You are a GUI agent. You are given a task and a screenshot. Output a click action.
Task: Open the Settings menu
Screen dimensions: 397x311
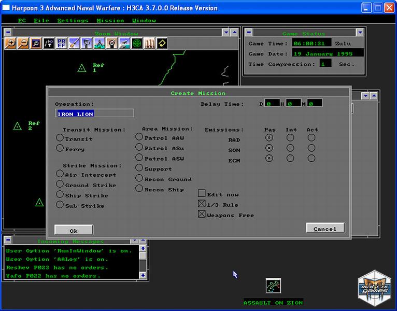73,21
